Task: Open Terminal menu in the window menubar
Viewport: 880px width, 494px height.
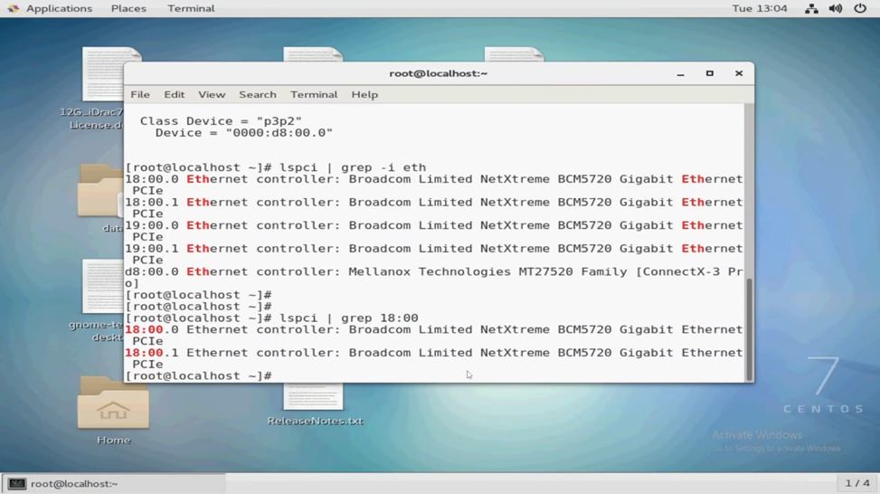Action: 314,94
